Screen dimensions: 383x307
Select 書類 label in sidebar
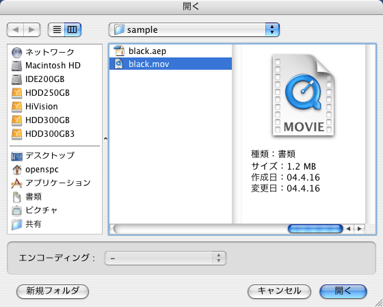tap(34, 197)
